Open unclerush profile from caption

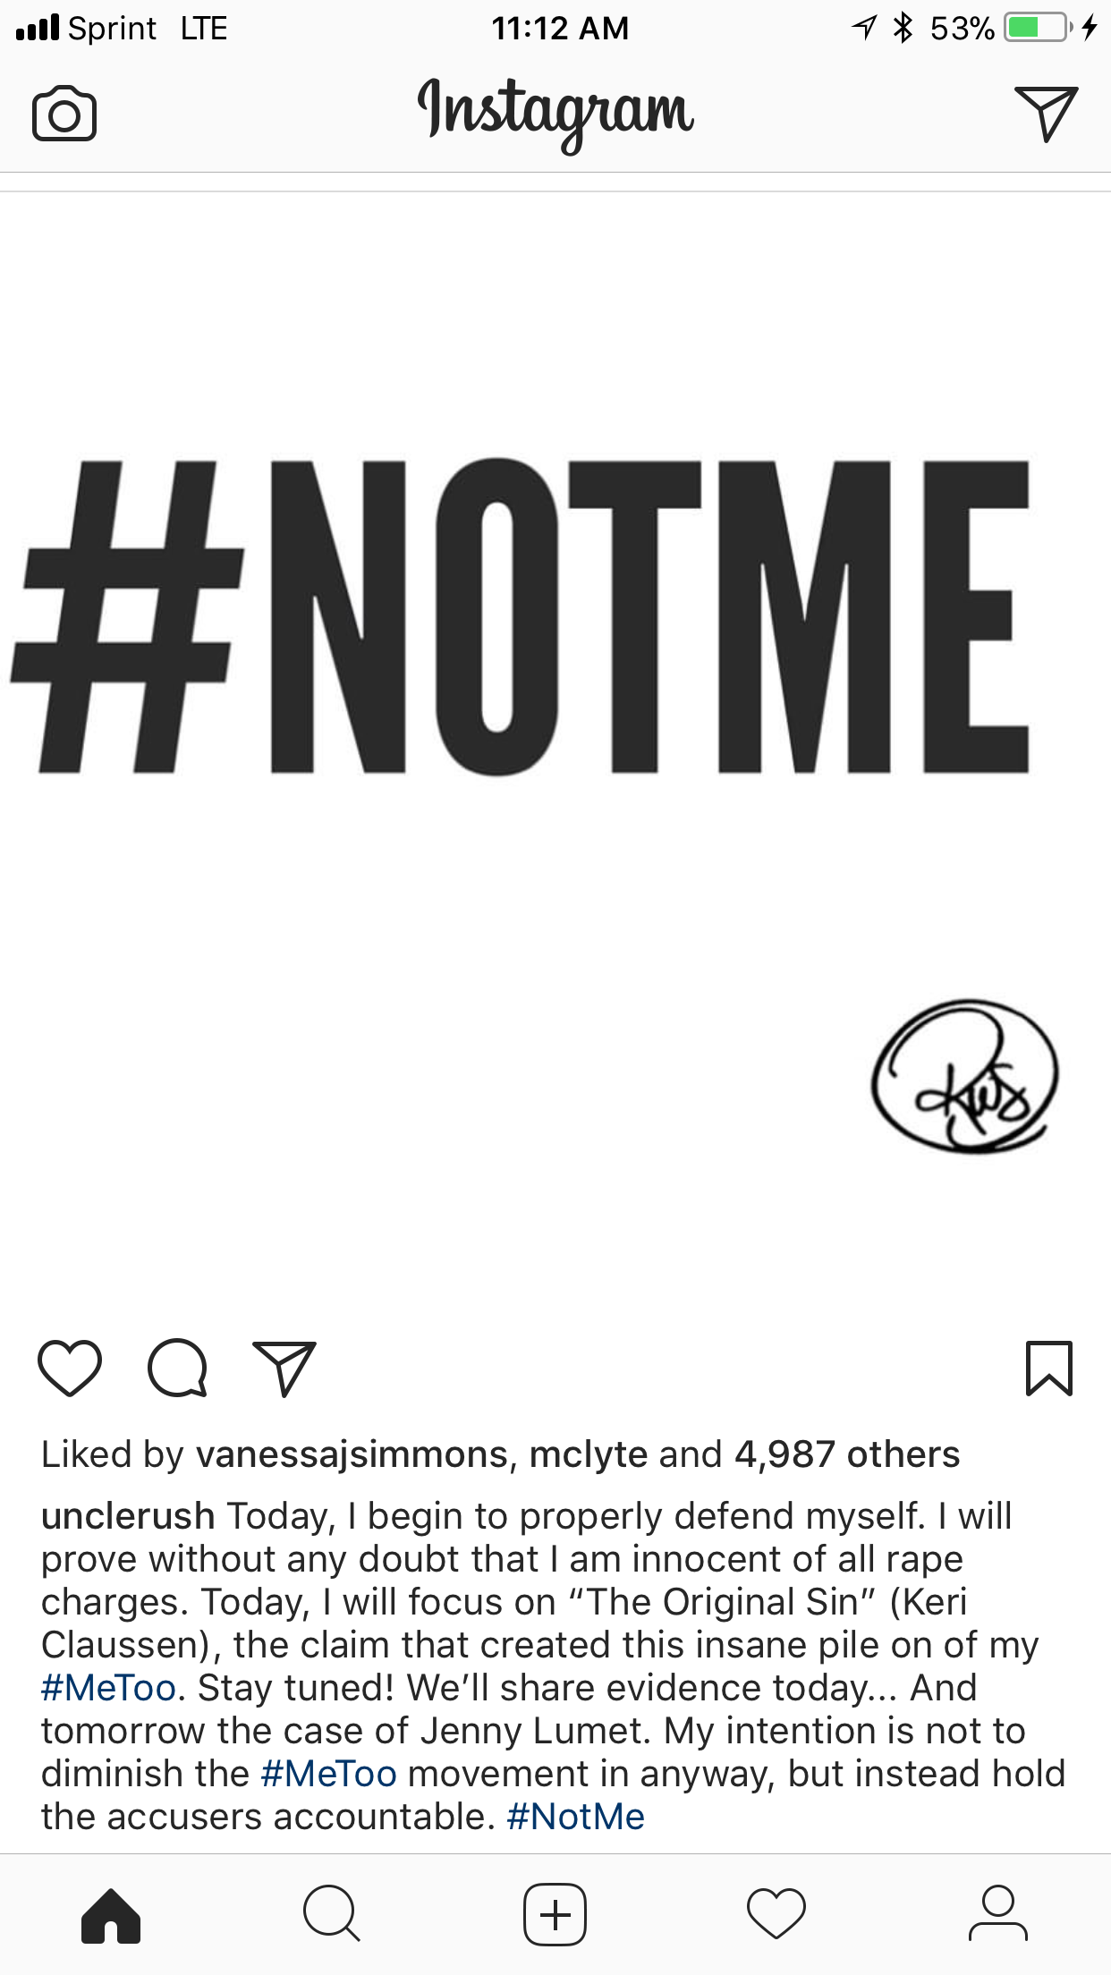128,1516
